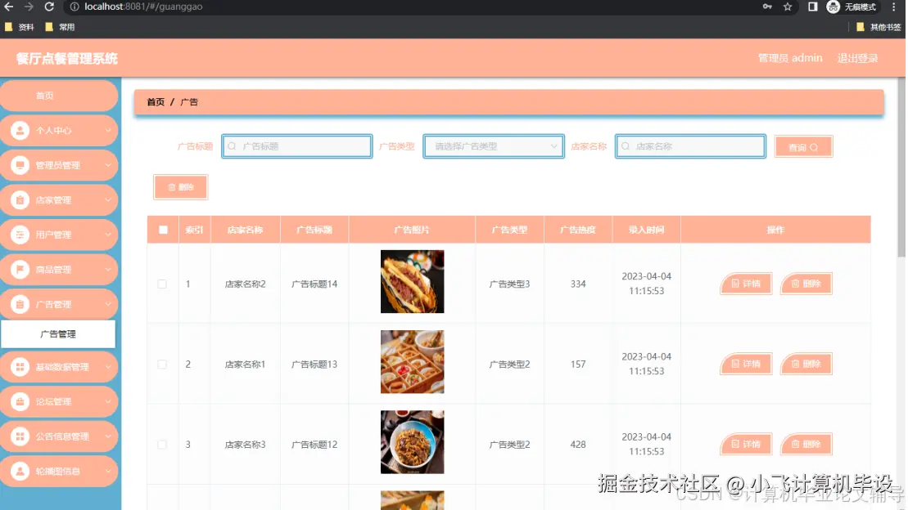Click the 查询 search button
This screenshot has height=510, width=908.
(x=802, y=145)
